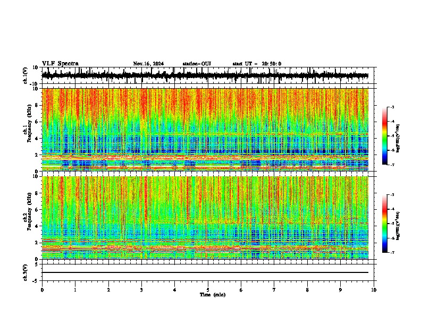421x325 pixels.
Task: Click the ch.2 spectrogram panel
Action: tap(205, 218)
